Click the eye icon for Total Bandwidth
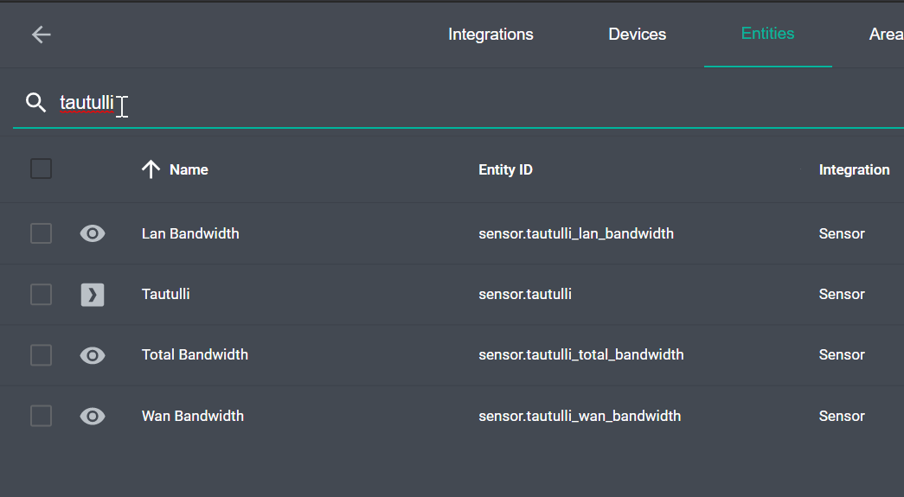This screenshot has width=904, height=497. pos(93,355)
